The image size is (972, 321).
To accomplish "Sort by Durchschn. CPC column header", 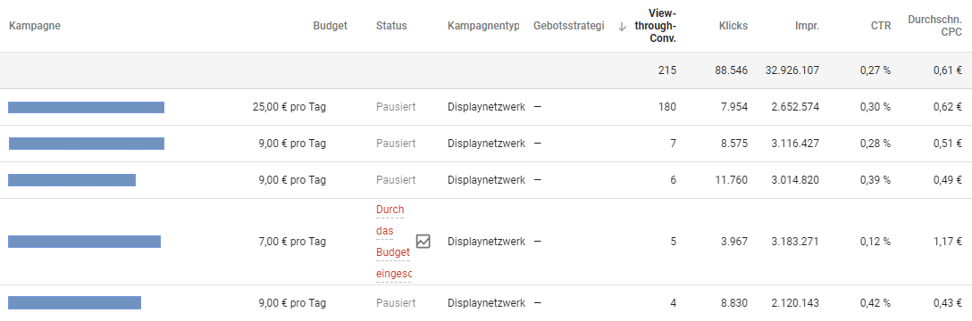I will 934,26.
